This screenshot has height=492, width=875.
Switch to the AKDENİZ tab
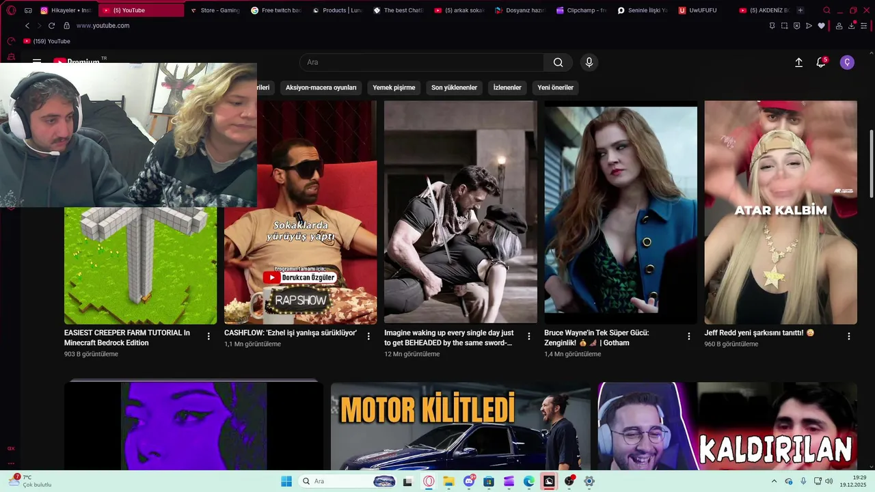click(764, 10)
